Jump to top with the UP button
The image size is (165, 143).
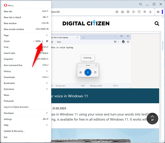point(152,119)
